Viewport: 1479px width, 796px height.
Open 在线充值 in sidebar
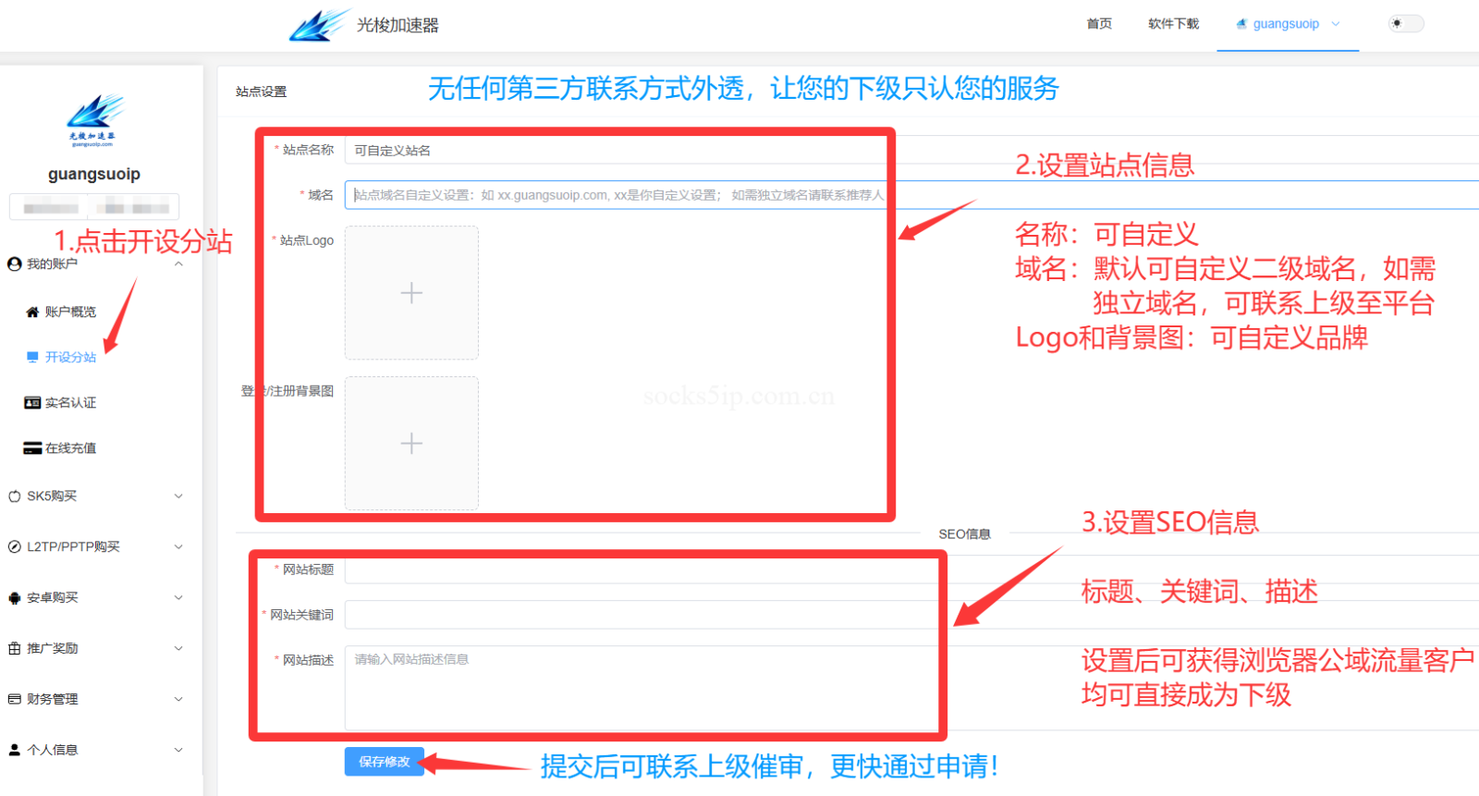[70, 448]
